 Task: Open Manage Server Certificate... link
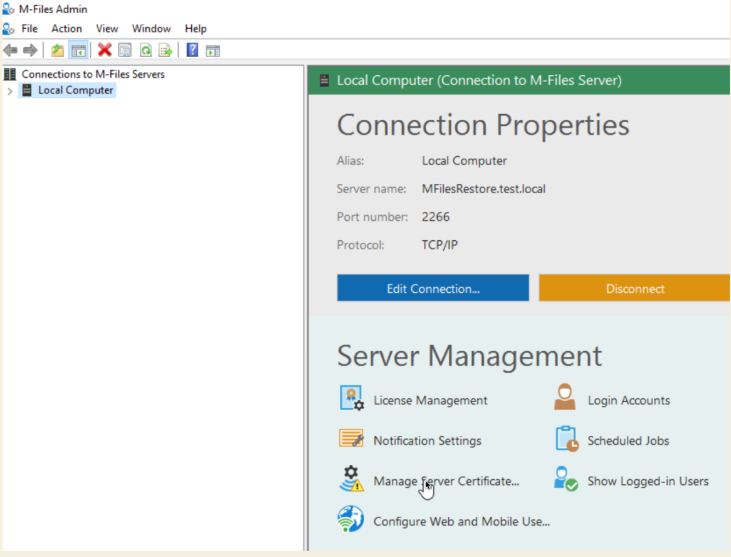[x=446, y=481]
